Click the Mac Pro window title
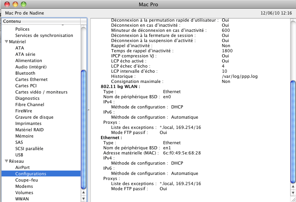The width and height of the screenshot is (296, 202). (148, 4)
